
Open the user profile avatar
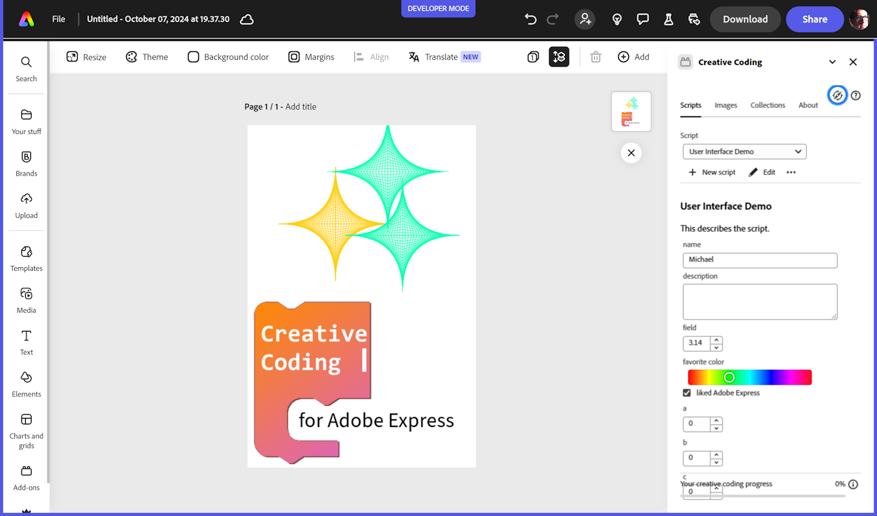coord(860,19)
